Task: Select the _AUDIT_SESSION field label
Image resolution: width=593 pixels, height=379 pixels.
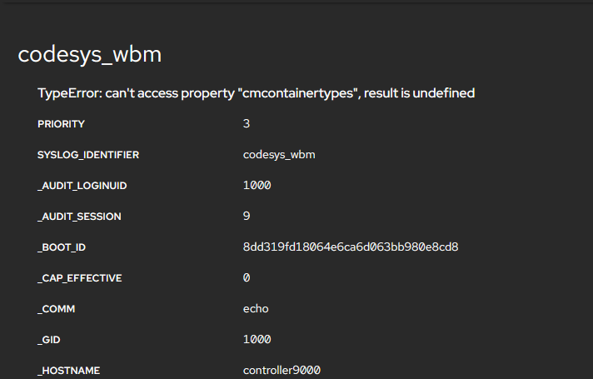Action: tap(79, 217)
